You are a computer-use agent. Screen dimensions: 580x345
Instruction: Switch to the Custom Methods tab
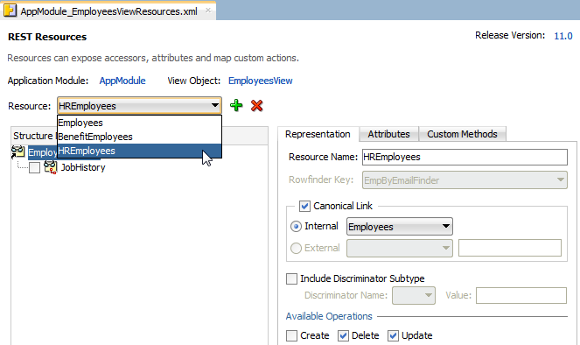click(462, 134)
